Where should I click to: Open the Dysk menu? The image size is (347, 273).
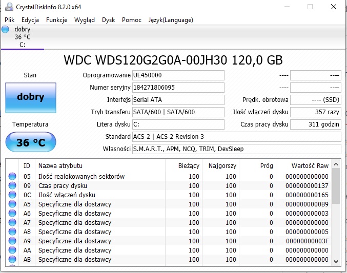[109, 20]
